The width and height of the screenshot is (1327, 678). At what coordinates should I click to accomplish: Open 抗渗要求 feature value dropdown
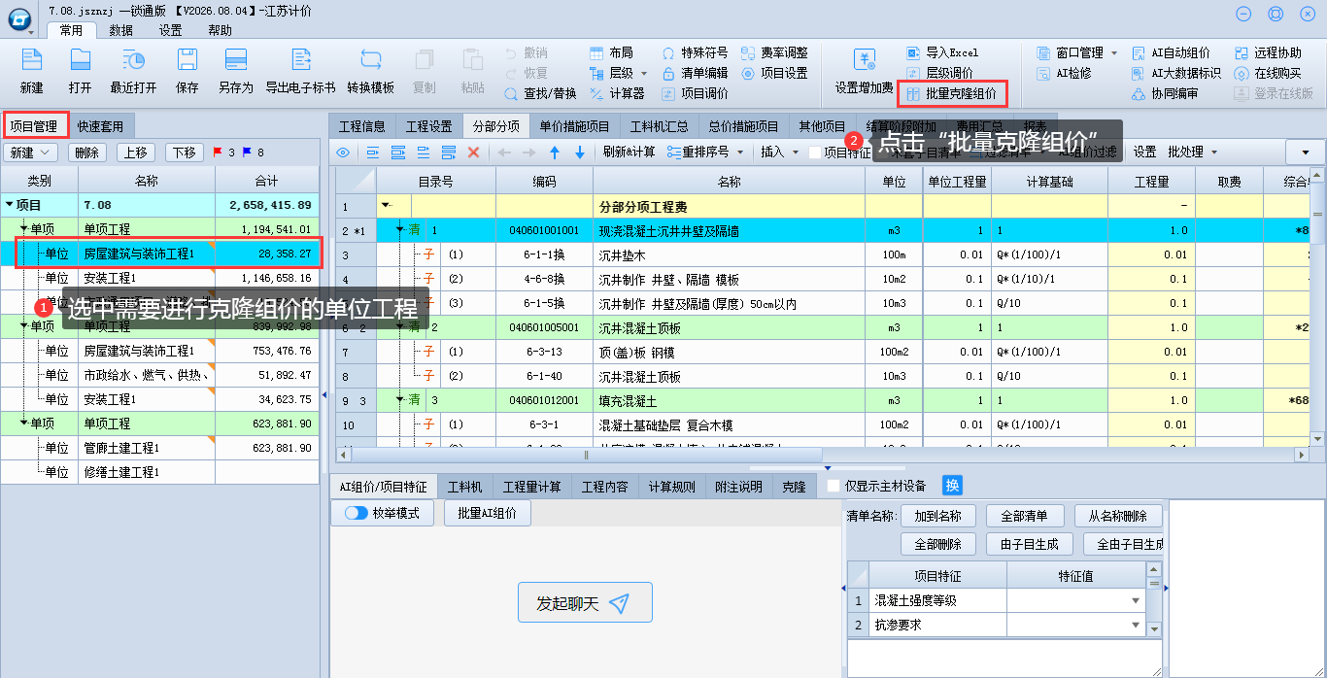[x=1136, y=626]
